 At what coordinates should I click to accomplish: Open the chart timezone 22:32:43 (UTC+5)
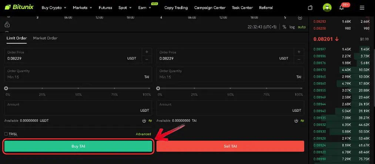[x=262, y=27]
